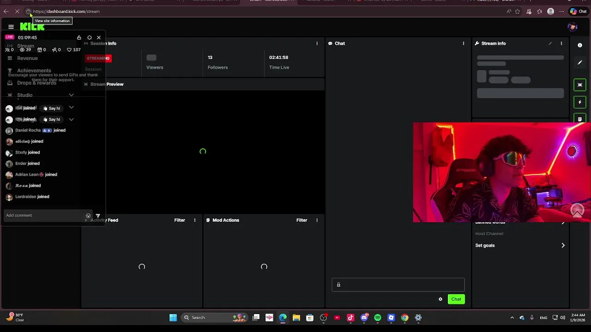Open the weather widget on taskbar
The width and height of the screenshot is (591, 332).
click(15, 317)
